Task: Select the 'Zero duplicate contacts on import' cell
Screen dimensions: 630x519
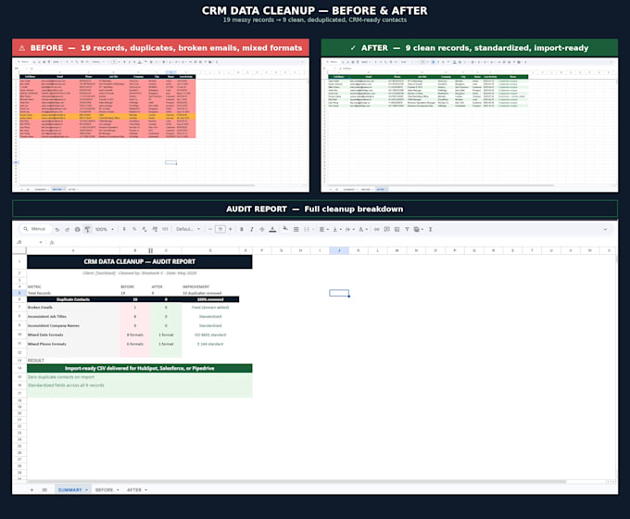Action: coord(139,377)
